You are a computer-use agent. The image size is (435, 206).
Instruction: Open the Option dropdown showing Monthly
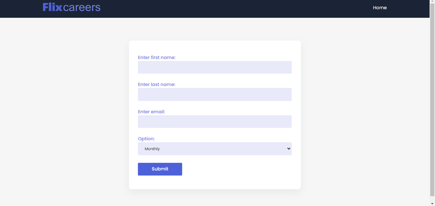click(x=215, y=149)
